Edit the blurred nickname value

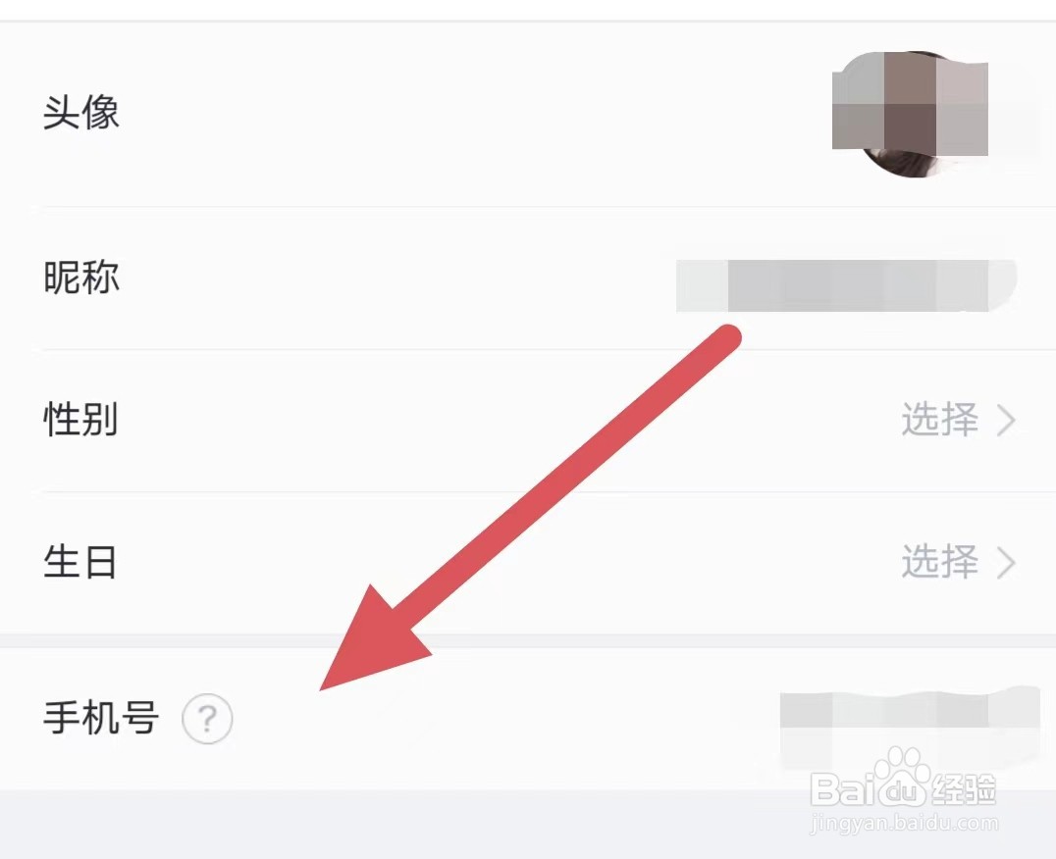(x=847, y=285)
